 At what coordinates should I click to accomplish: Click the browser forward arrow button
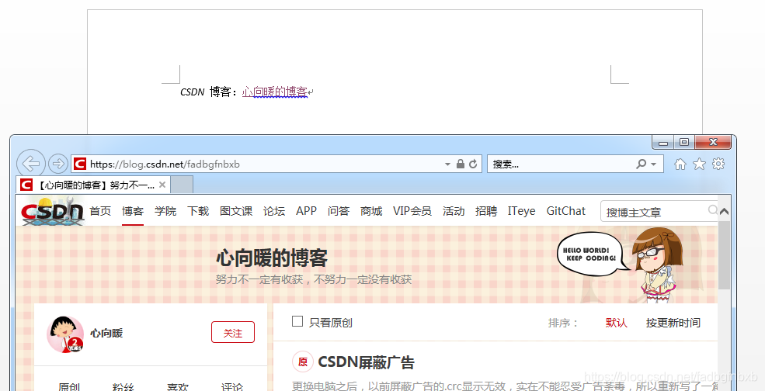[58, 164]
